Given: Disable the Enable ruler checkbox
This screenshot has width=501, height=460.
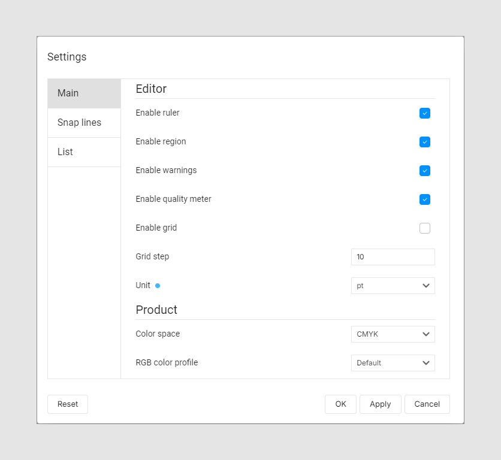Looking at the screenshot, I should pyautogui.click(x=425, y=113).
